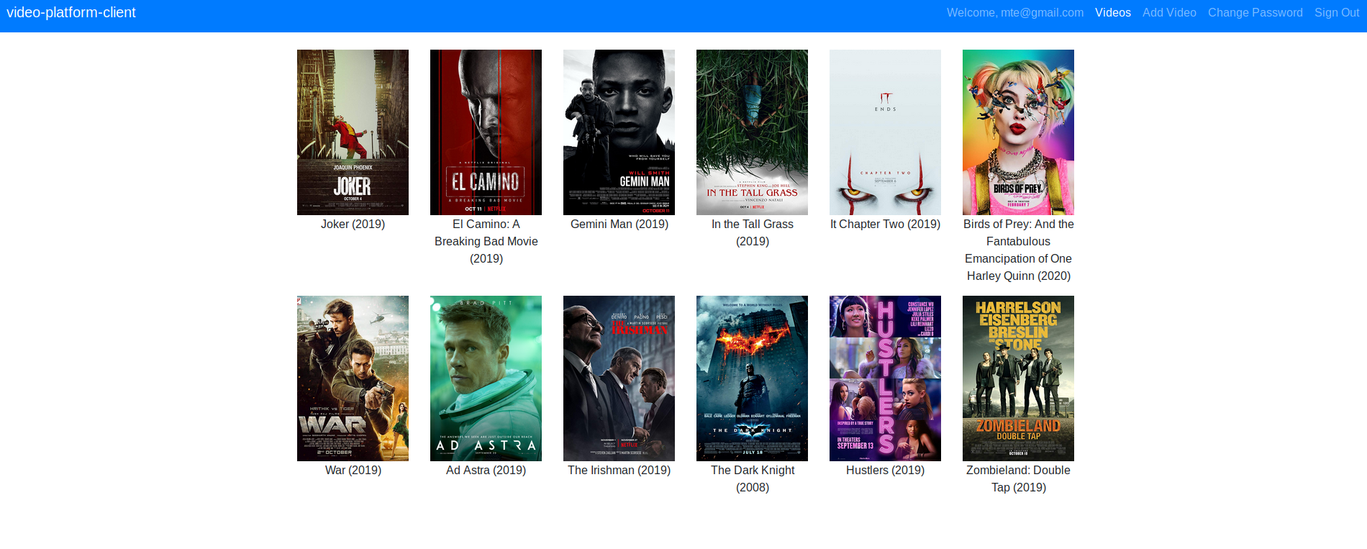This screenshot has height=549, width=1367.
Task: Click the video-platform-client brand title
Action: (71, 12)
